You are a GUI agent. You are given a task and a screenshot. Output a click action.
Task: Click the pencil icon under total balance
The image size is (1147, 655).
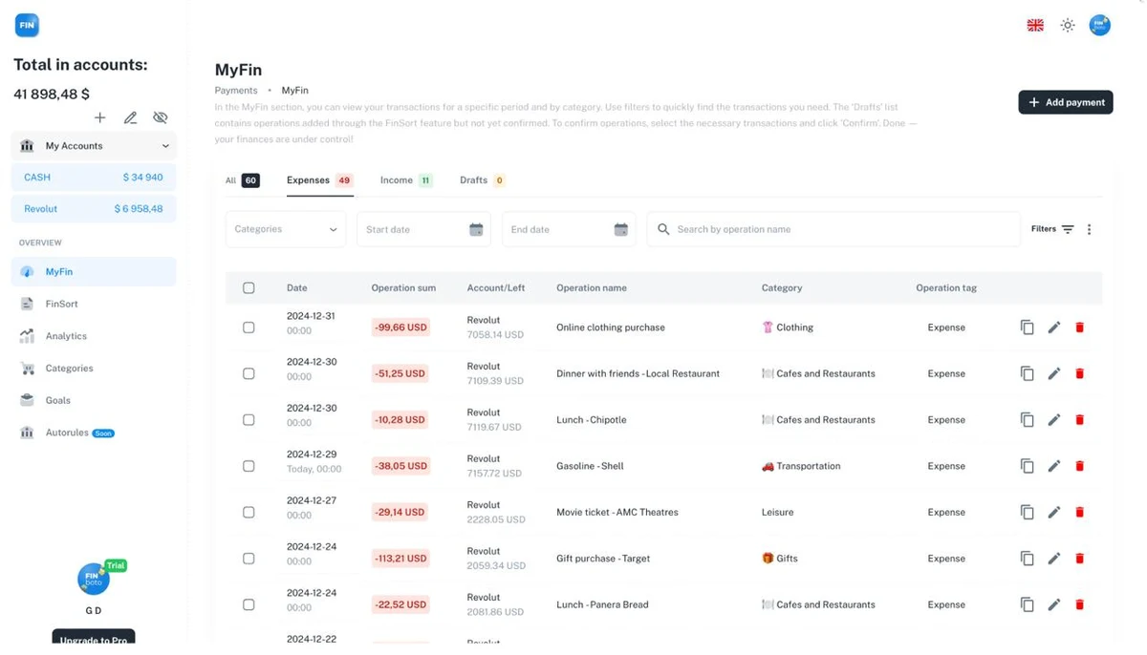pos(130,117)
